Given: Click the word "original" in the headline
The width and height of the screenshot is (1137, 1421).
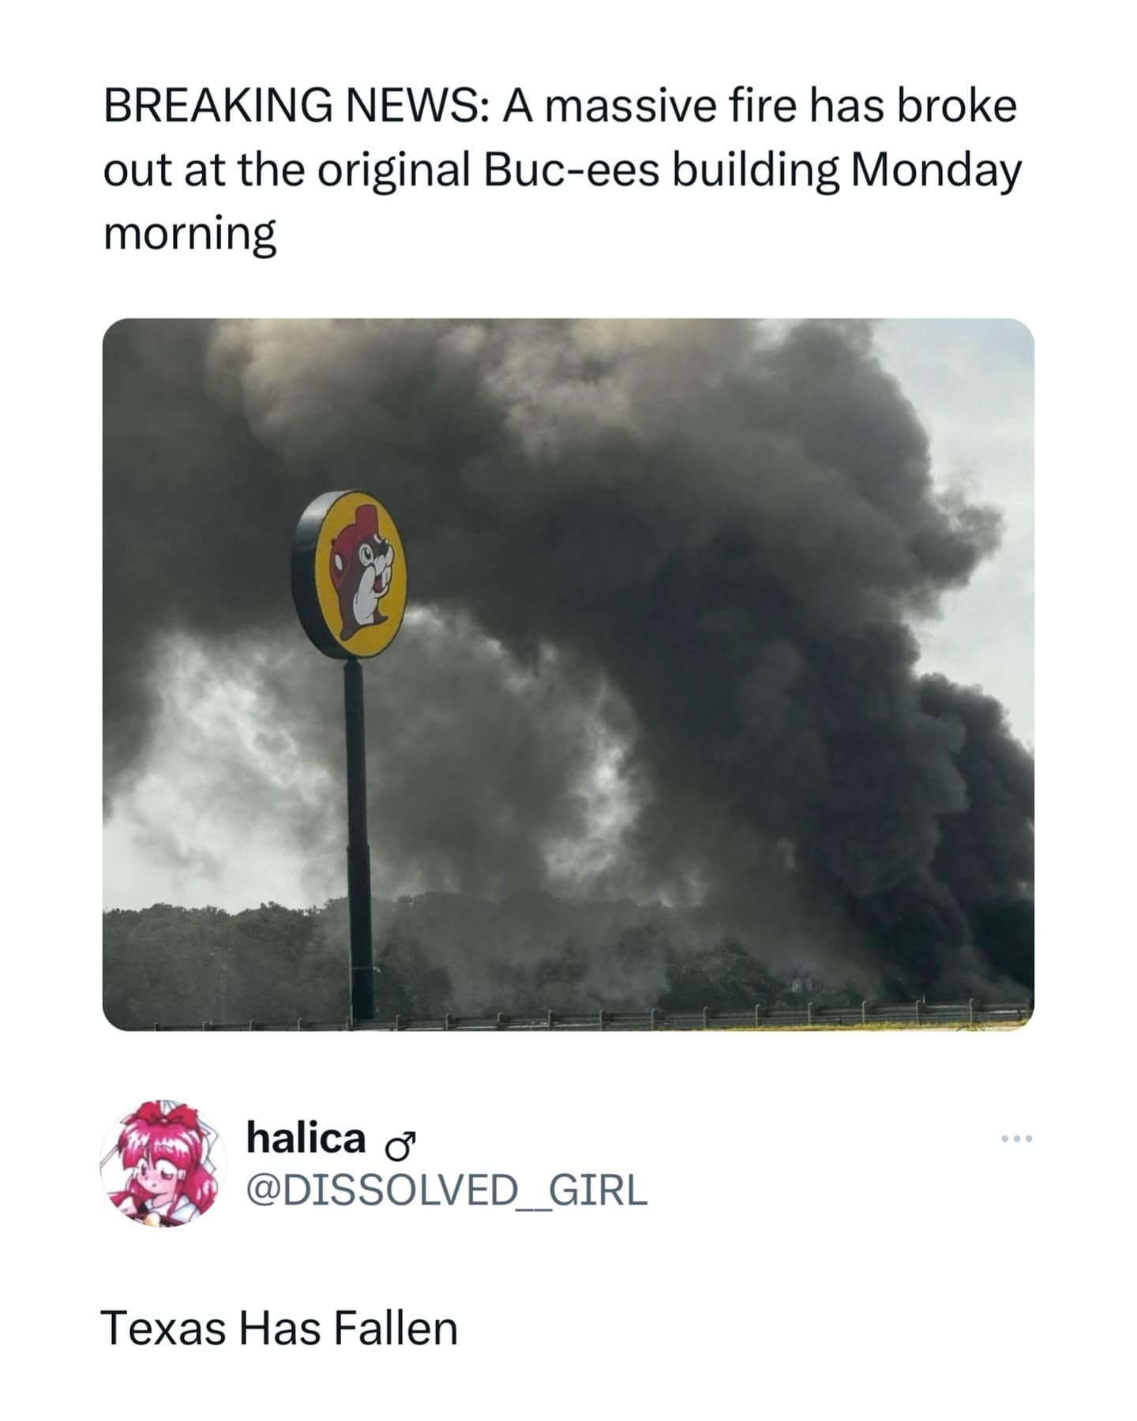Looking at the screenshot, I should [x=394, y=170].
